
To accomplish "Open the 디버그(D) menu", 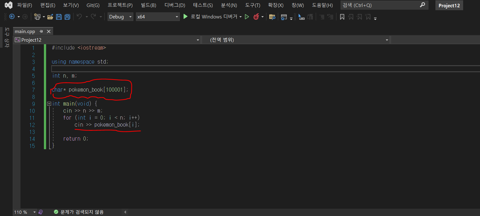I will point(175,5).
